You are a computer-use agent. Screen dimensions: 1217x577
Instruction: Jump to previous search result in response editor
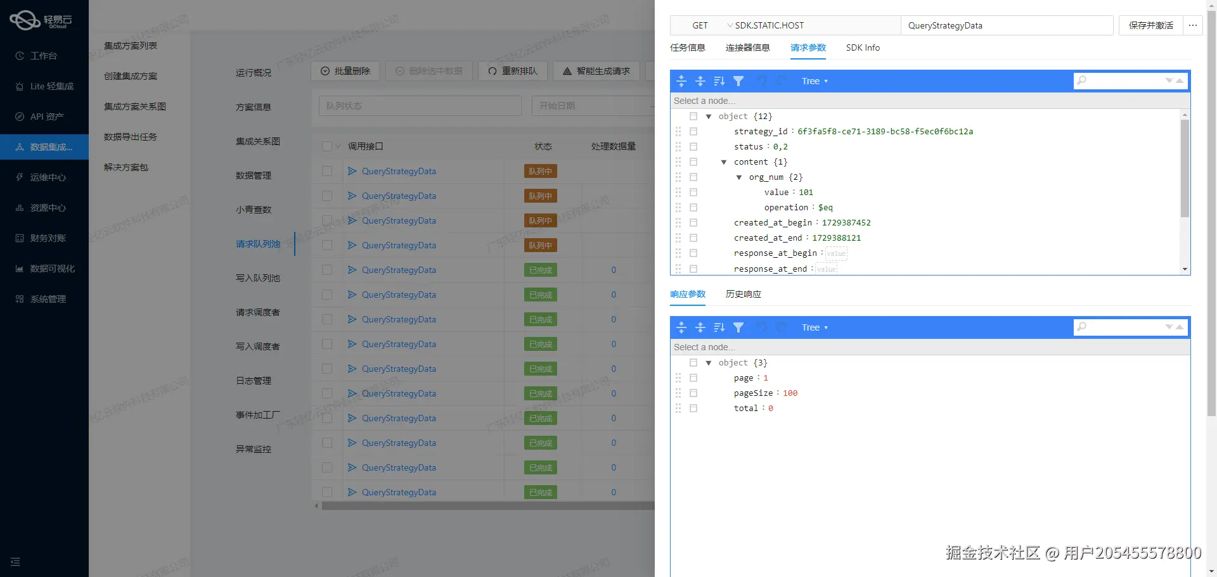click(1180, 327)
